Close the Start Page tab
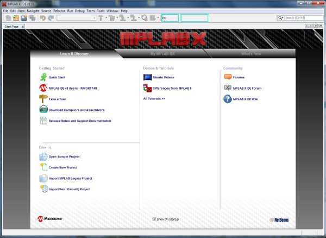 (22, 27)
